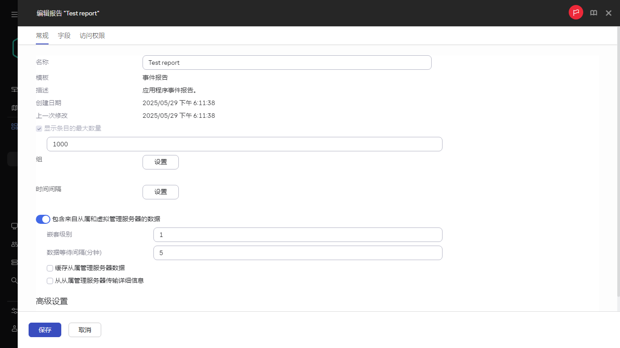
Task: Click the Zabbix logo in the sidebar
Action: click(14, 48)
